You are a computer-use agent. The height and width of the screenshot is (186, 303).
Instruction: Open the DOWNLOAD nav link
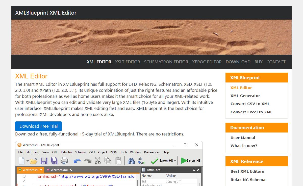tap(238, 62)
